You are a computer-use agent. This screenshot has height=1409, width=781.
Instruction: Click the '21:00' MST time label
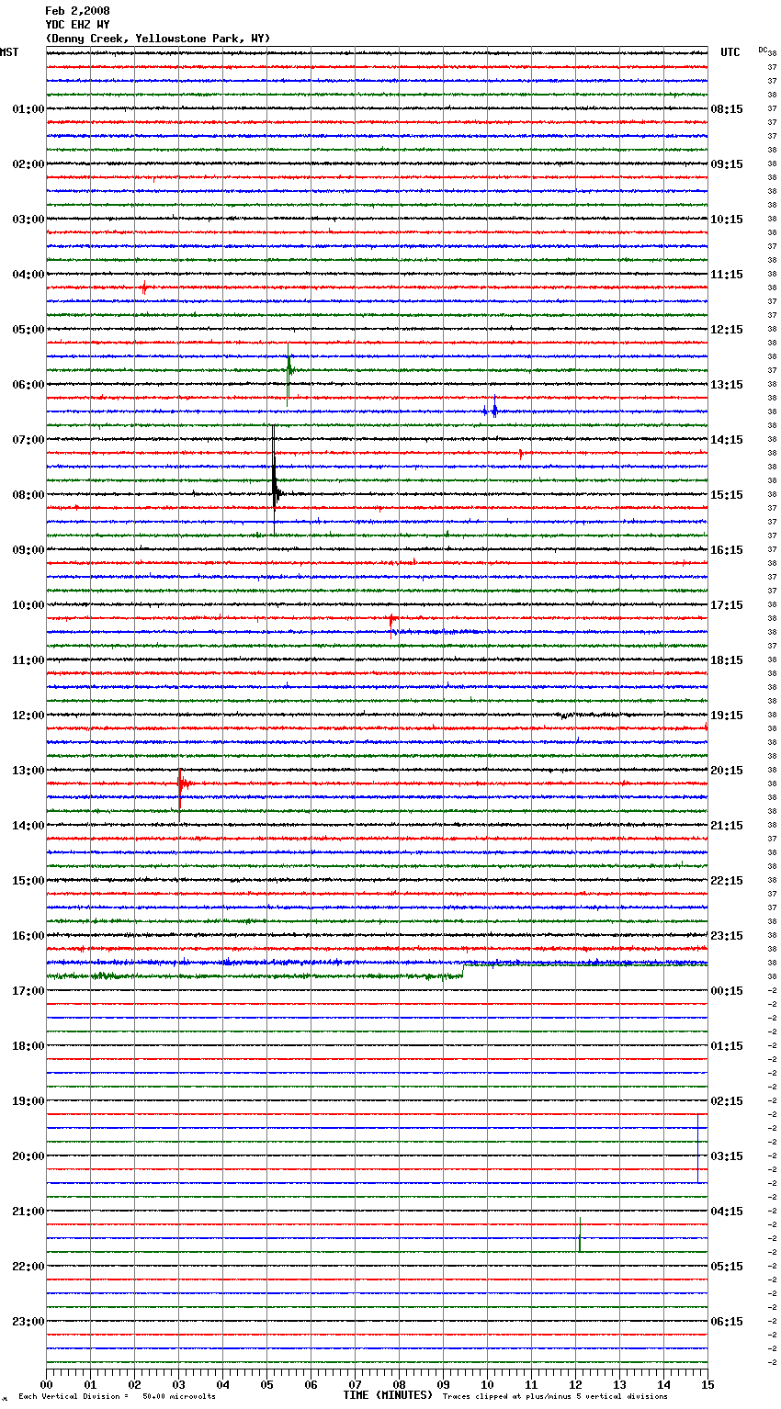point(28,1212)
